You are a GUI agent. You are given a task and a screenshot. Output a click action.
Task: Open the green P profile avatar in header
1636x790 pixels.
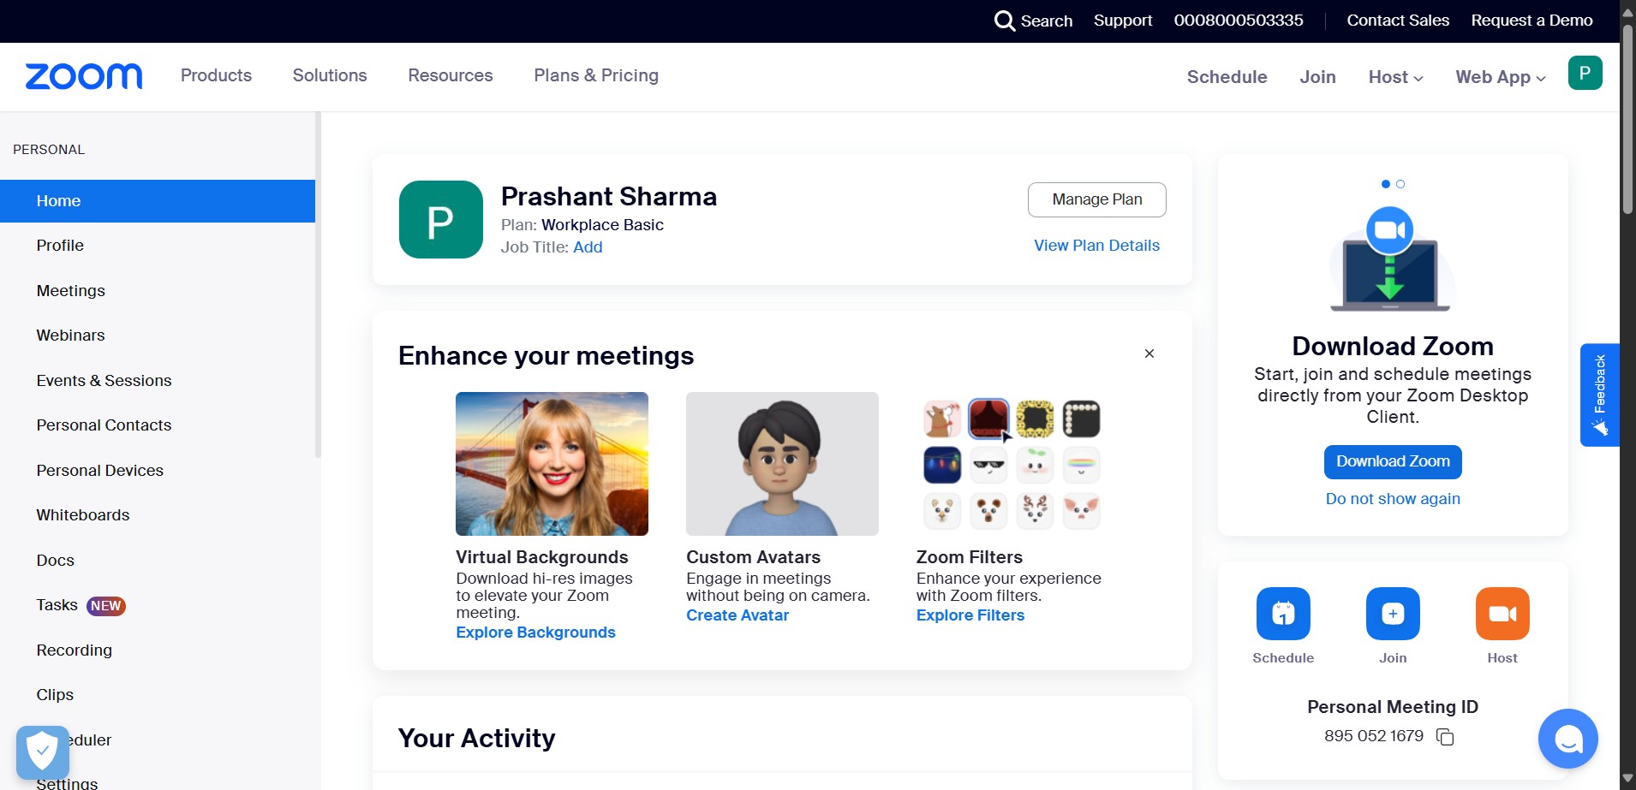coord(1585,73)
